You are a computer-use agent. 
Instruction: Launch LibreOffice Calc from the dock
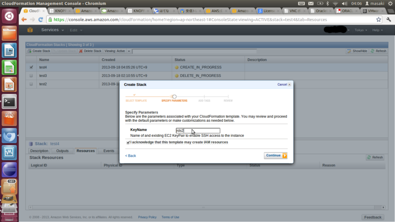click(x=9, y=68)
